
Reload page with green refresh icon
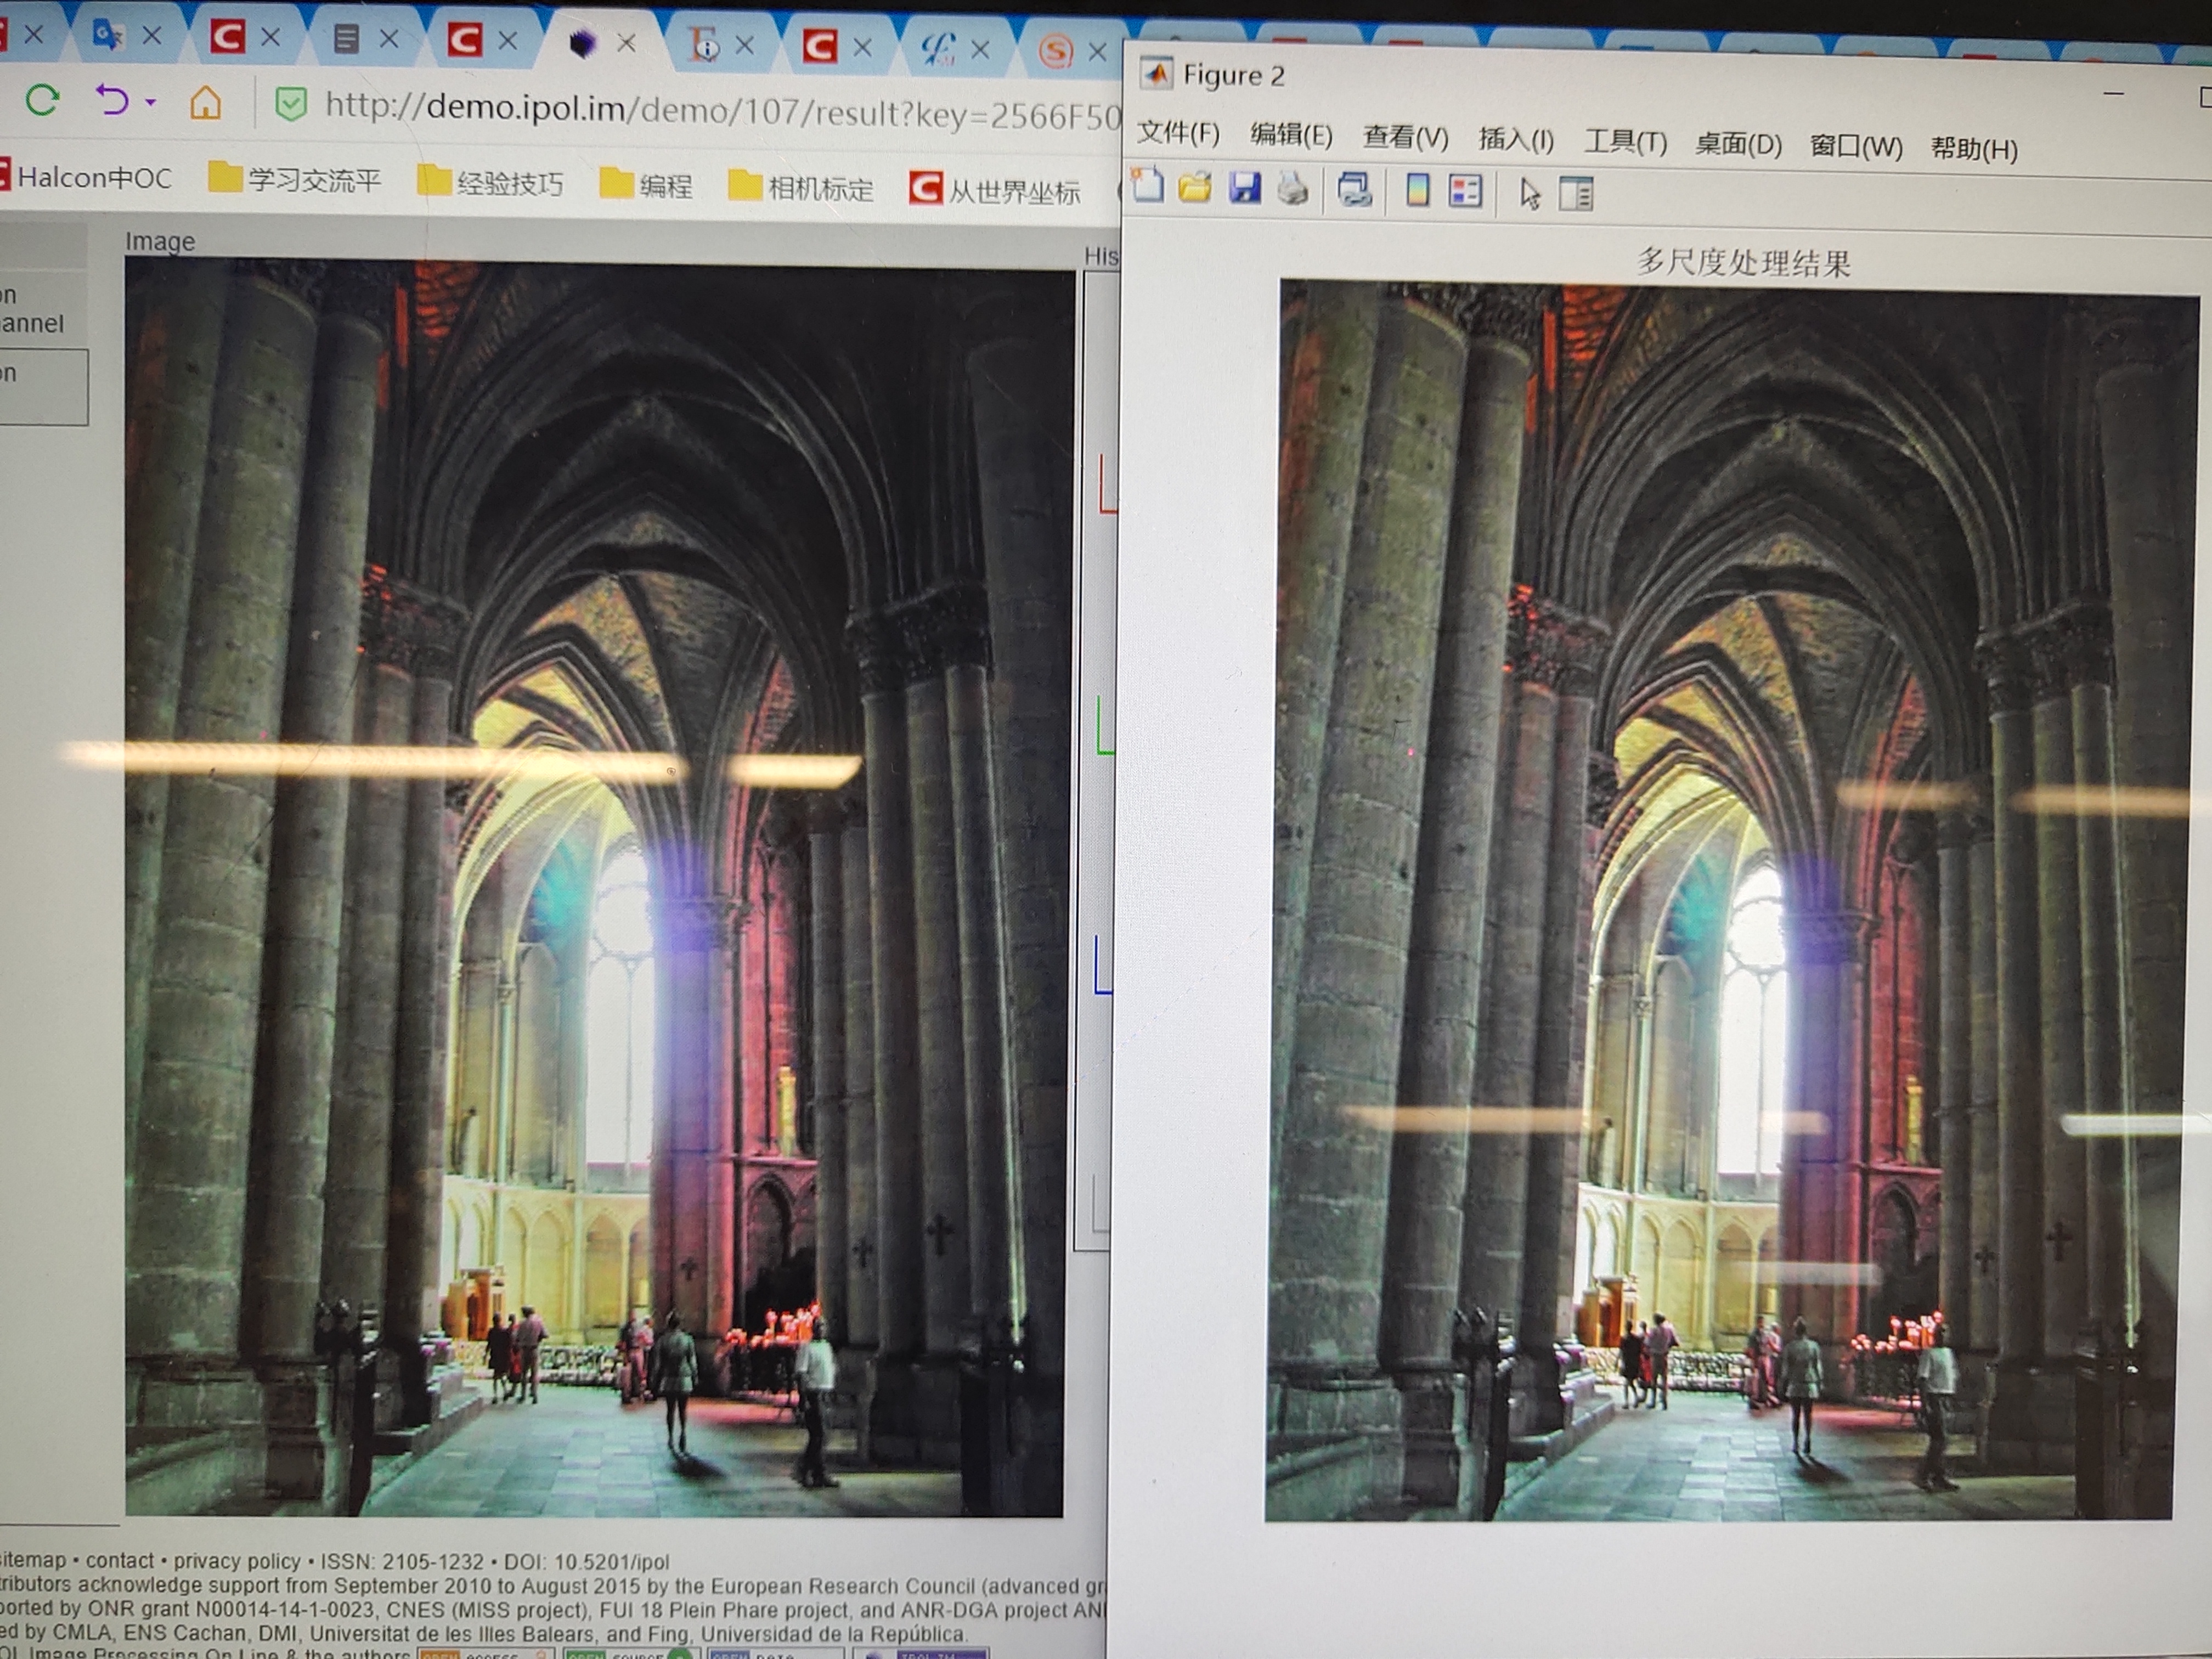point(42,100)
